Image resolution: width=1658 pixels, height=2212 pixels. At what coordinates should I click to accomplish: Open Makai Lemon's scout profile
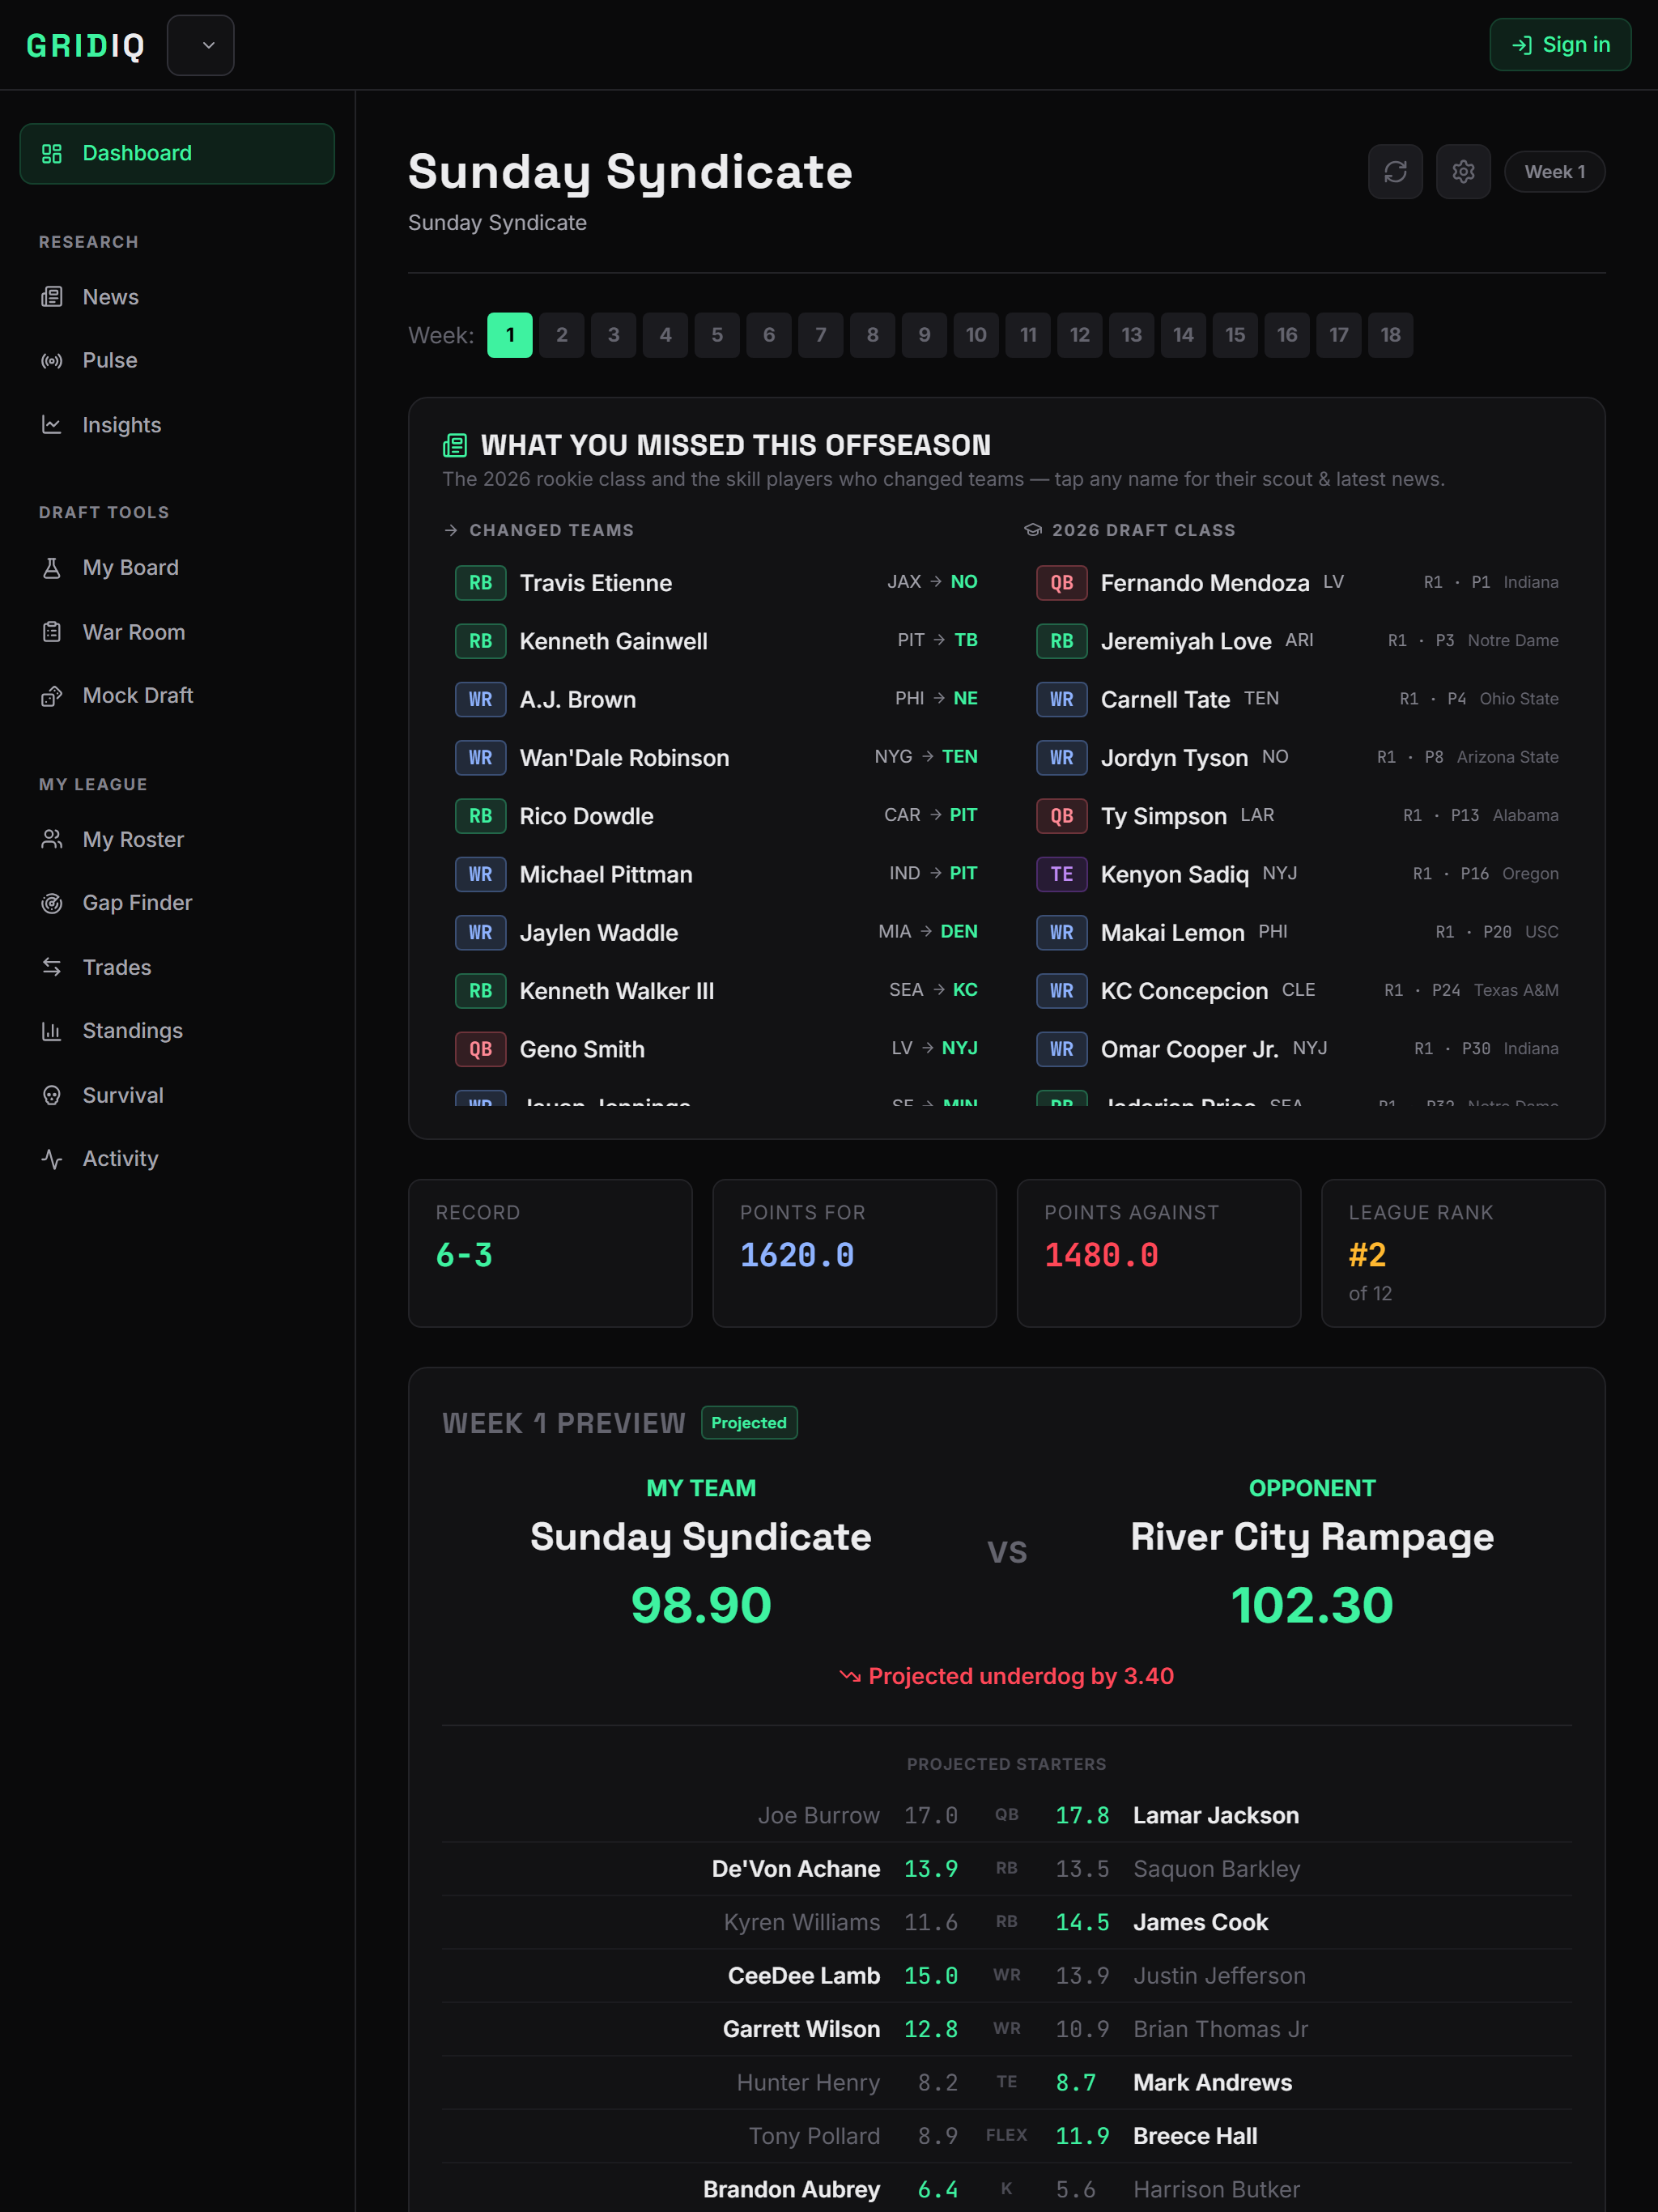[1173, 933]
